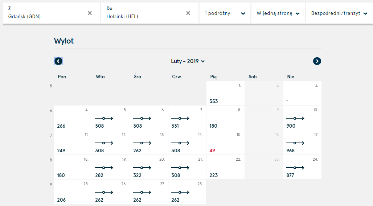Click the transit arrow icon on February 24

coord(295,168)
